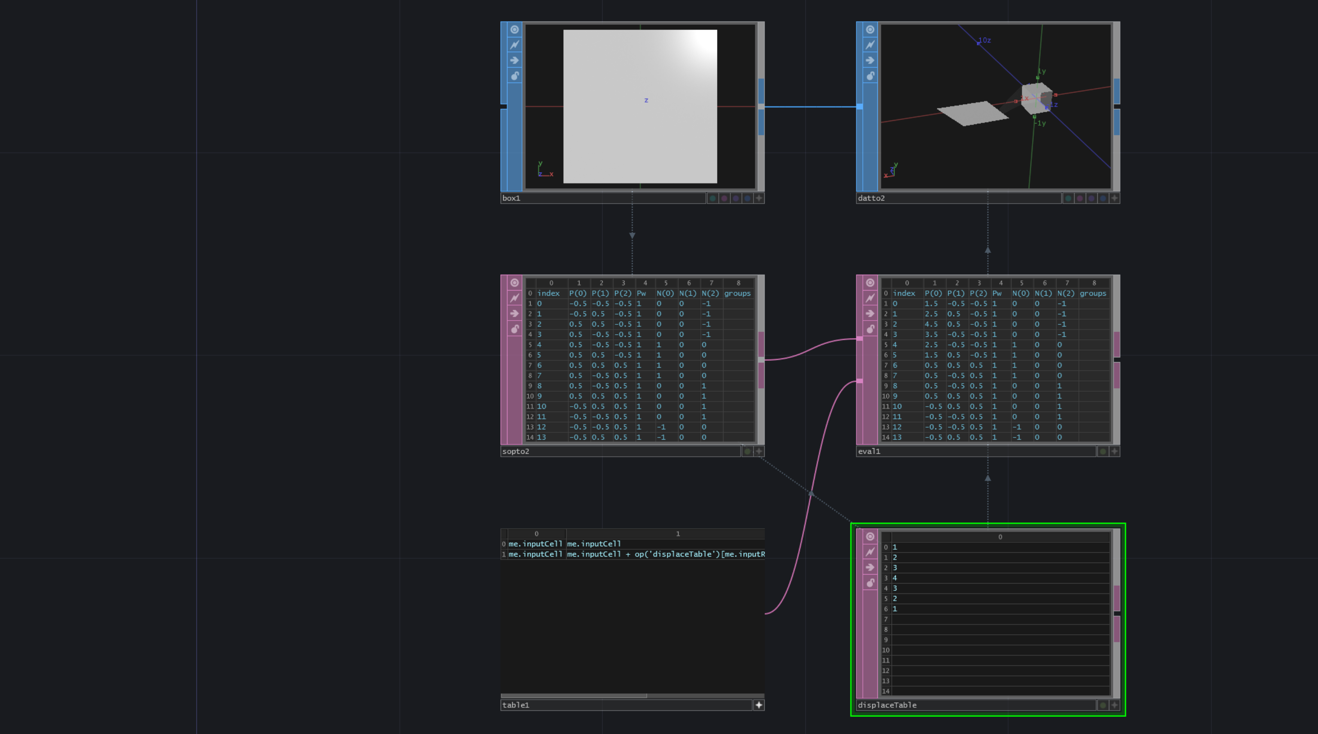The image size is (1318, 734).
Task: Select the displaceTable node name label
Action: coord(976,705)
